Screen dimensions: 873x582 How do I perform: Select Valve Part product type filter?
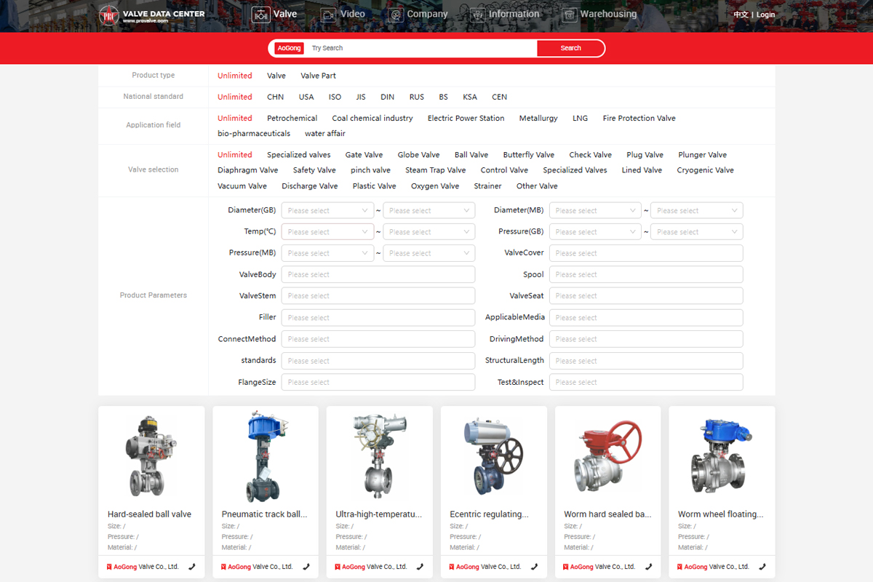(318, 76)
